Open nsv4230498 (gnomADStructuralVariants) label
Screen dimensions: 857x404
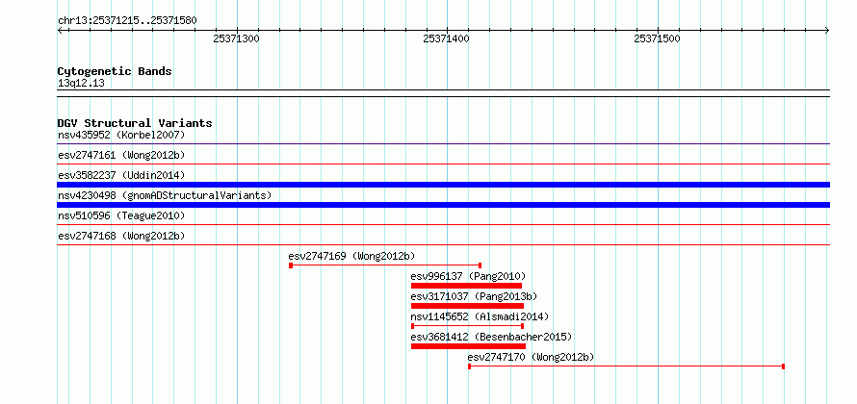pyautogui.click(x=165, y=195)
